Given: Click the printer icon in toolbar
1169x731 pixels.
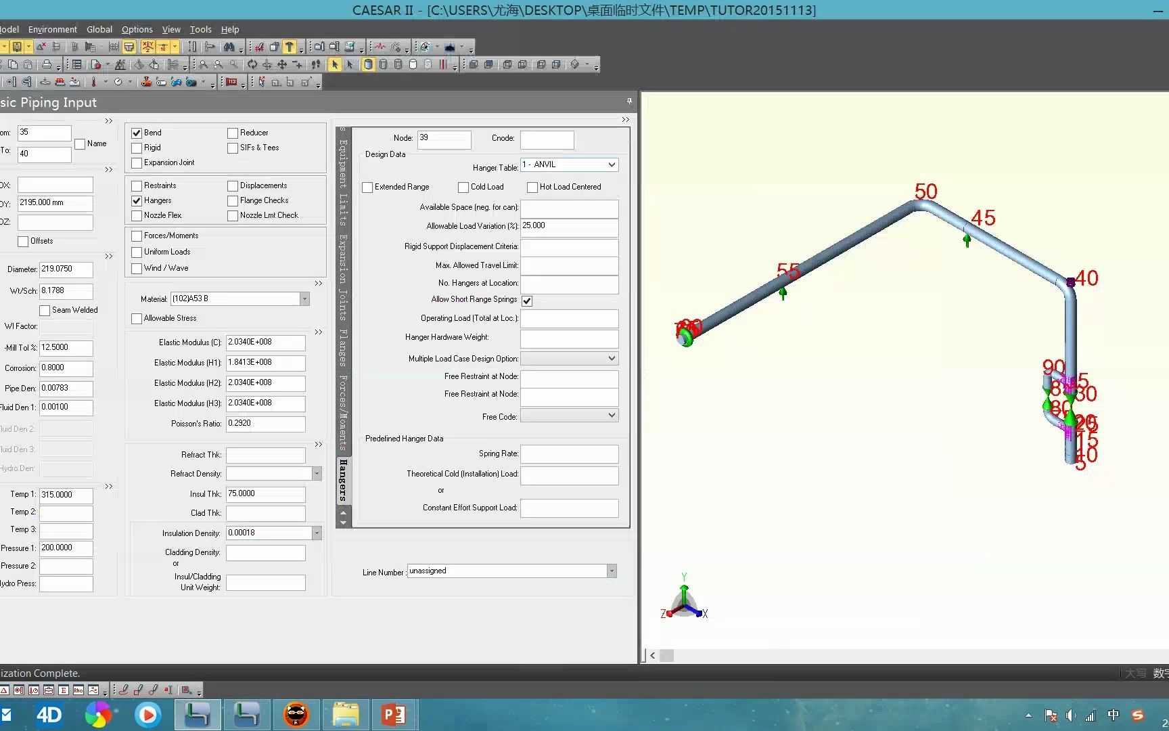Looking at the screenshot, I should (47, 64).
